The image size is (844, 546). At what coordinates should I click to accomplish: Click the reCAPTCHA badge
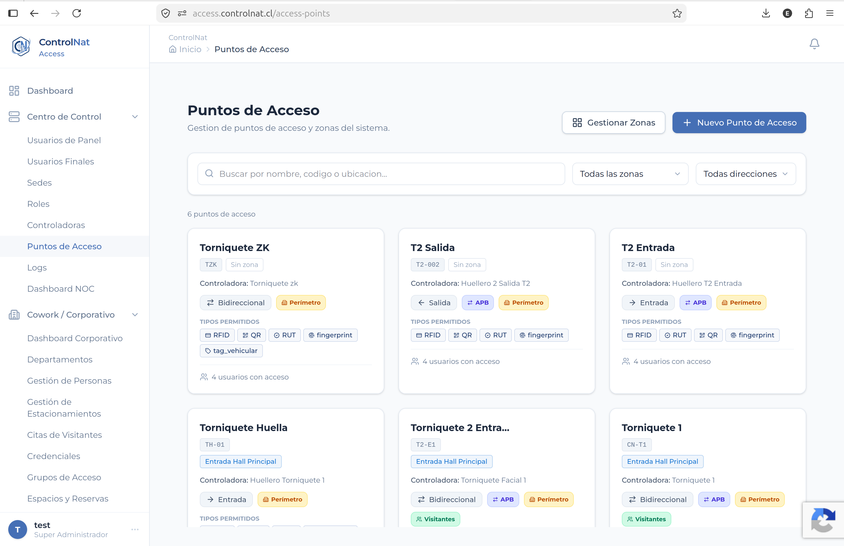pyautogui.click(x=823, y=520)
